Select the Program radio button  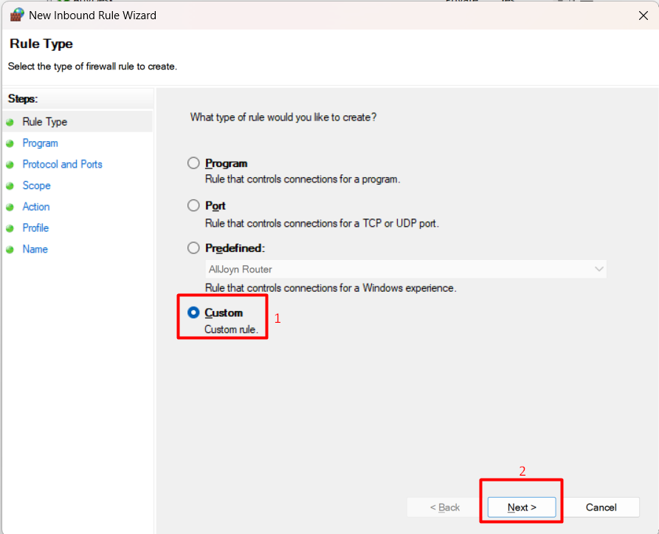coord(193,163)
